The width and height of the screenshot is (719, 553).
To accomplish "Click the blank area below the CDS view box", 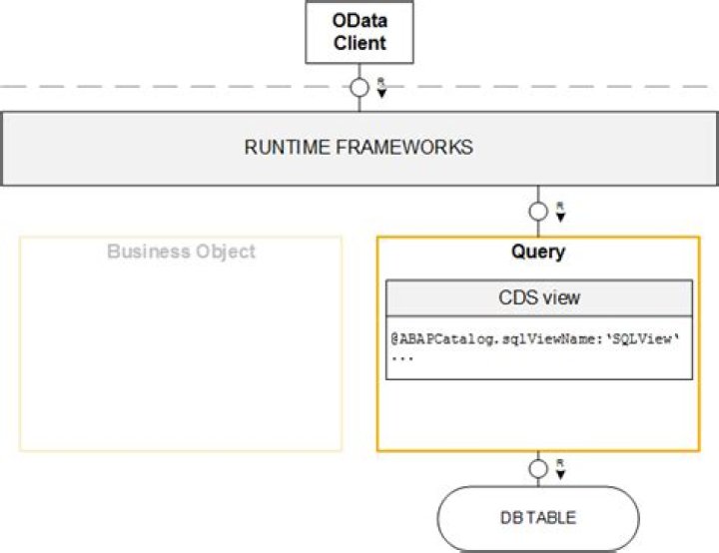I will coord(538,414).
